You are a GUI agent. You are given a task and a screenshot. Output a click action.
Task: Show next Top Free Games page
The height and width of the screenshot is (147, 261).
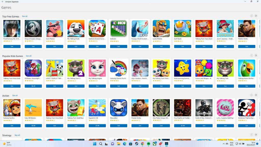pyautogui.click(x=256, y=16)
